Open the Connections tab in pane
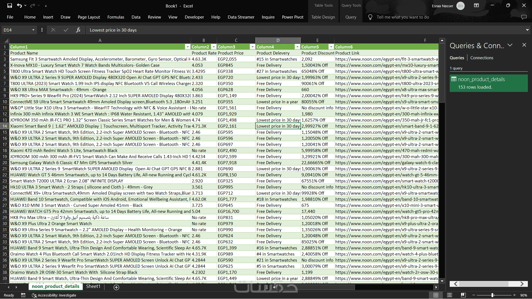 (482, 58)
